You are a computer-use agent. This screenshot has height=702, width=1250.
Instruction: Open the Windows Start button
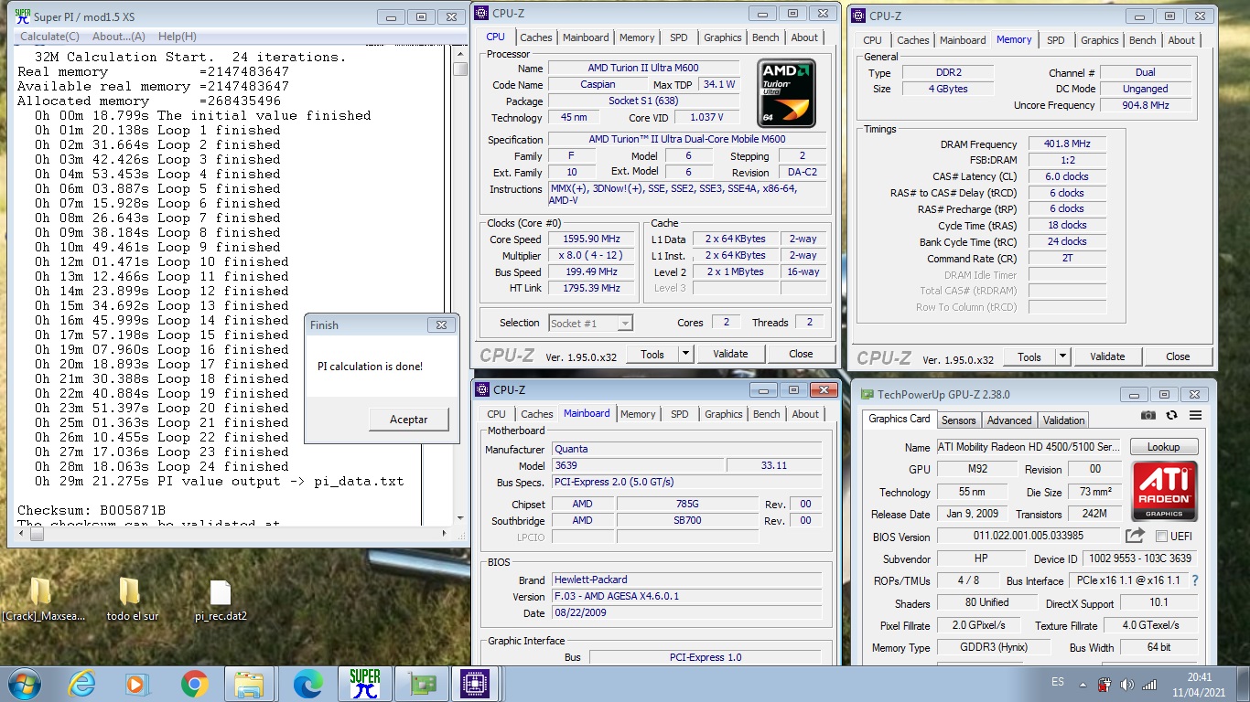[23, 684]
